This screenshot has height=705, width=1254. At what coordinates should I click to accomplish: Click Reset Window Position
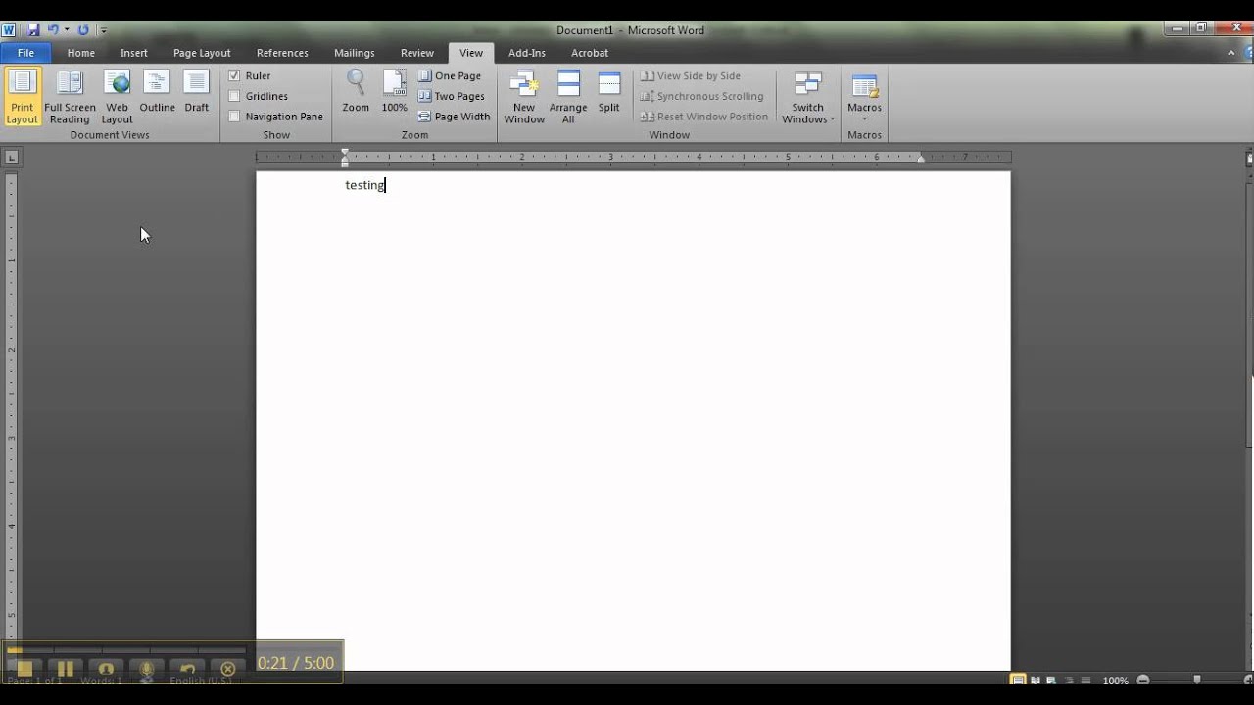[703, 117]
